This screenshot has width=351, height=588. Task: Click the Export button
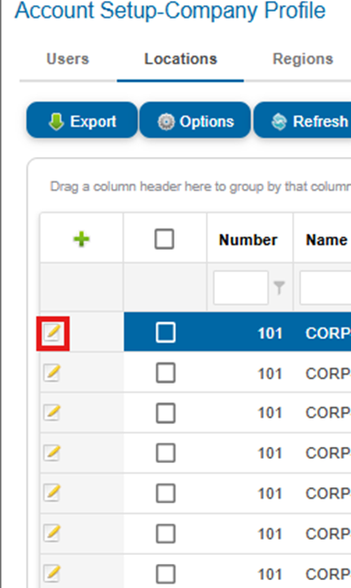click(82, 120)
